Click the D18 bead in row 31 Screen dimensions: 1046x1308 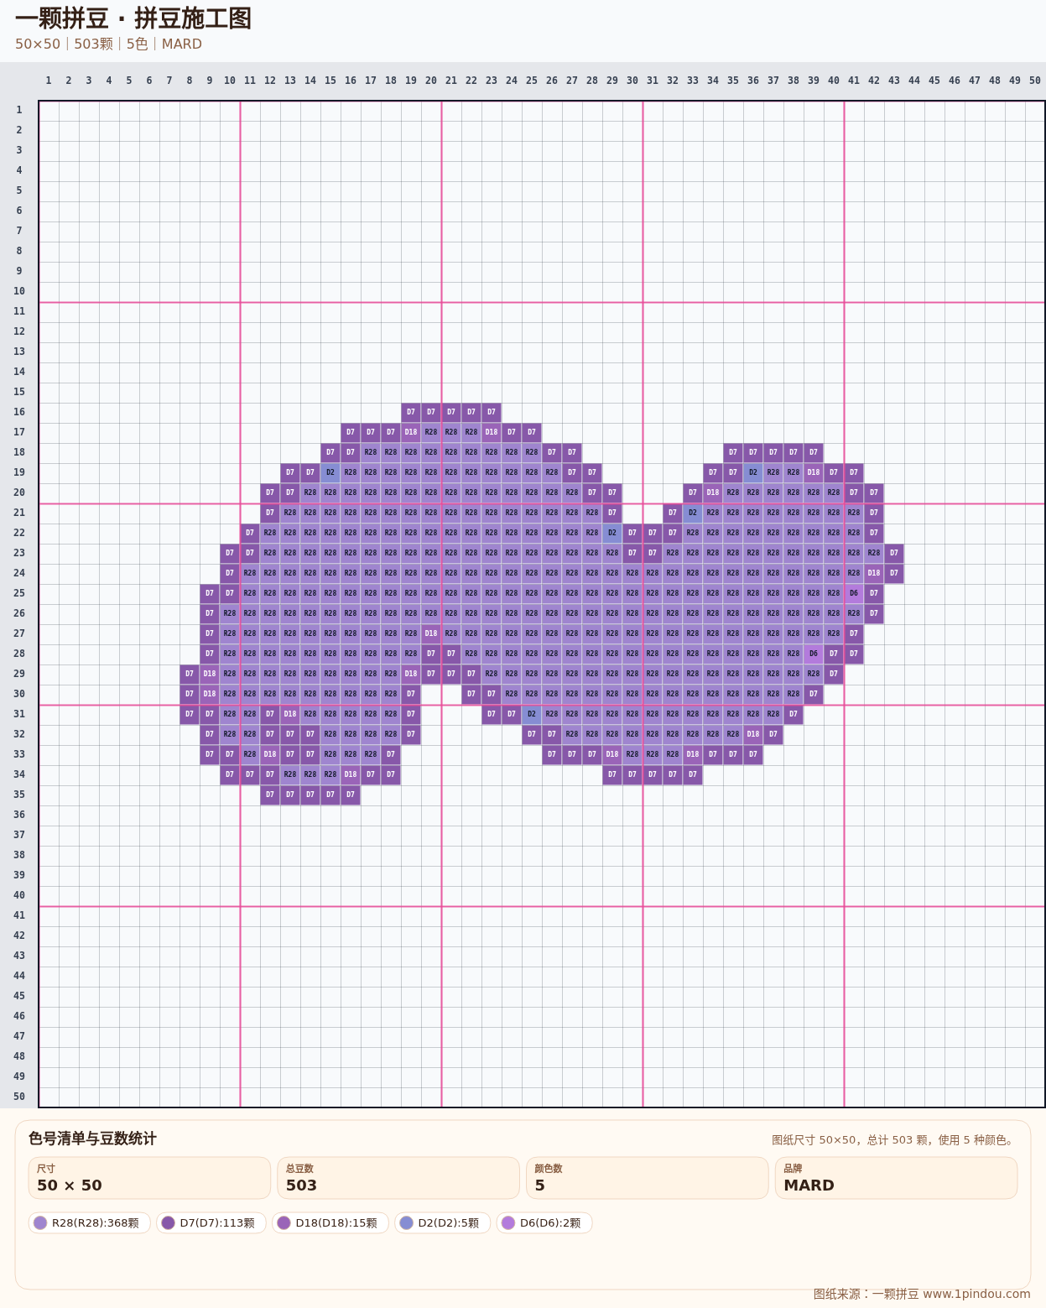click(290, 714)
